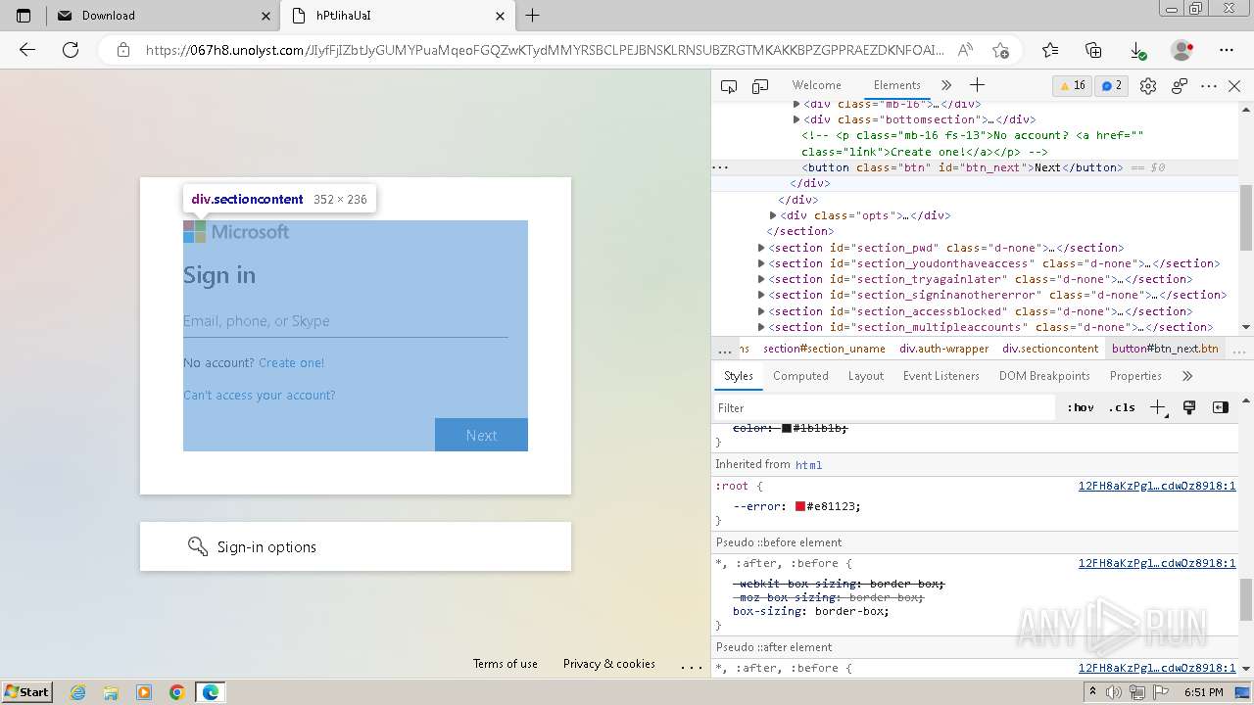The width and height of the screenshot is (1254, 705).
Task: Open the Event Listeners tab
Action: point(940,376)
